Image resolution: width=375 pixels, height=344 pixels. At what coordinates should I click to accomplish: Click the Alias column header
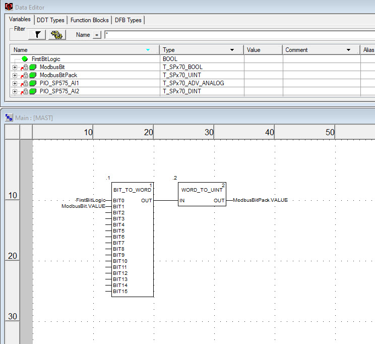point(368,50)
